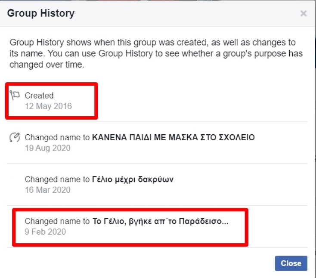The image size is (316, 278).
Task: Click the Group History description paragraph
Action: coord(155,54)
